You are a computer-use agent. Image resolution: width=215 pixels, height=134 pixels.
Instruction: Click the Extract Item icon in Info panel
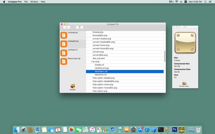[184, 83]
